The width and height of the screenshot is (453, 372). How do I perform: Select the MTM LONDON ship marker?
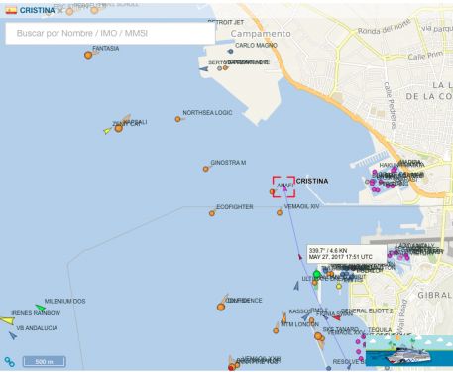pos(276,330)
